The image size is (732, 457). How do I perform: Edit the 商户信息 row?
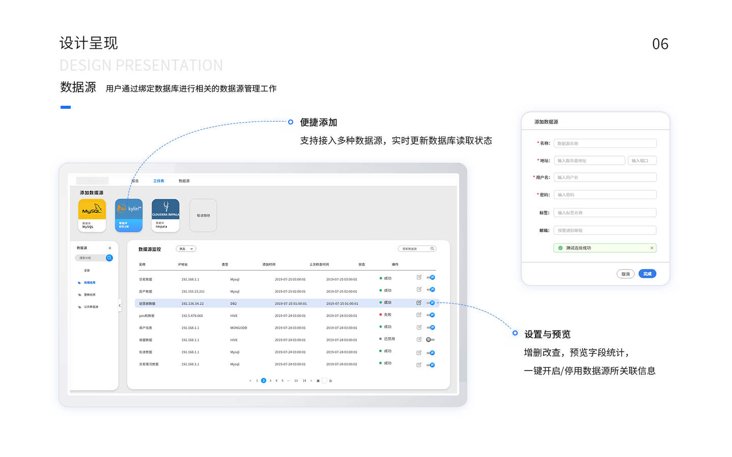pyautogui.click(x=419, y=327)
